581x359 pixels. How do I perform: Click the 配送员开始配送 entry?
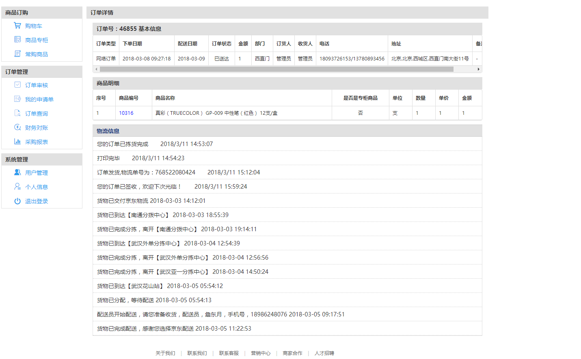click(287, 314)
